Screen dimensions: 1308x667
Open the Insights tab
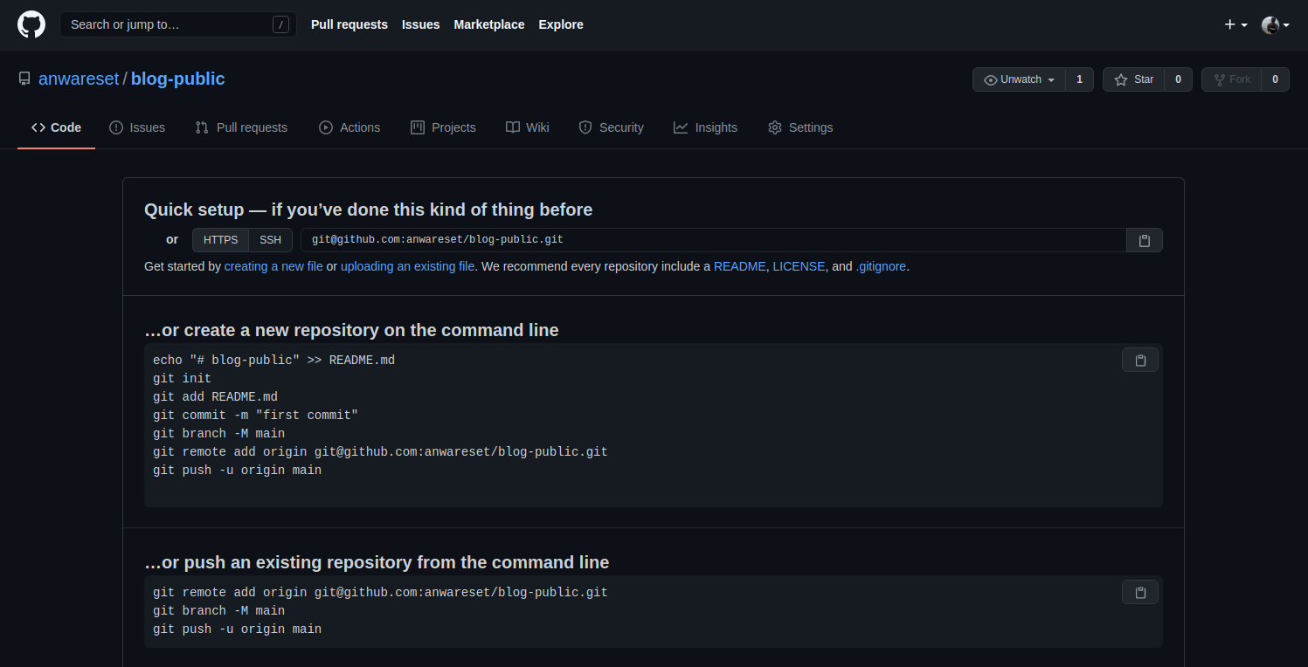tap(705, 127)
